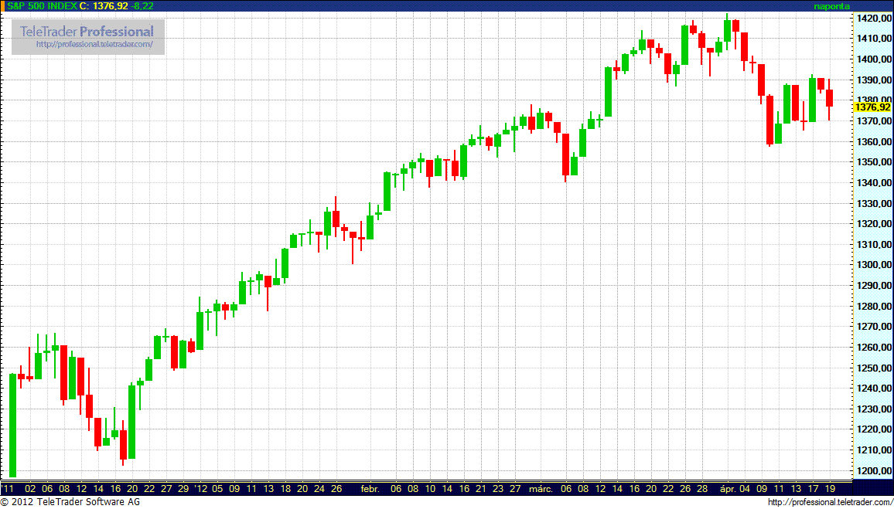Click the 02 date label on time axis

point(30,488)
